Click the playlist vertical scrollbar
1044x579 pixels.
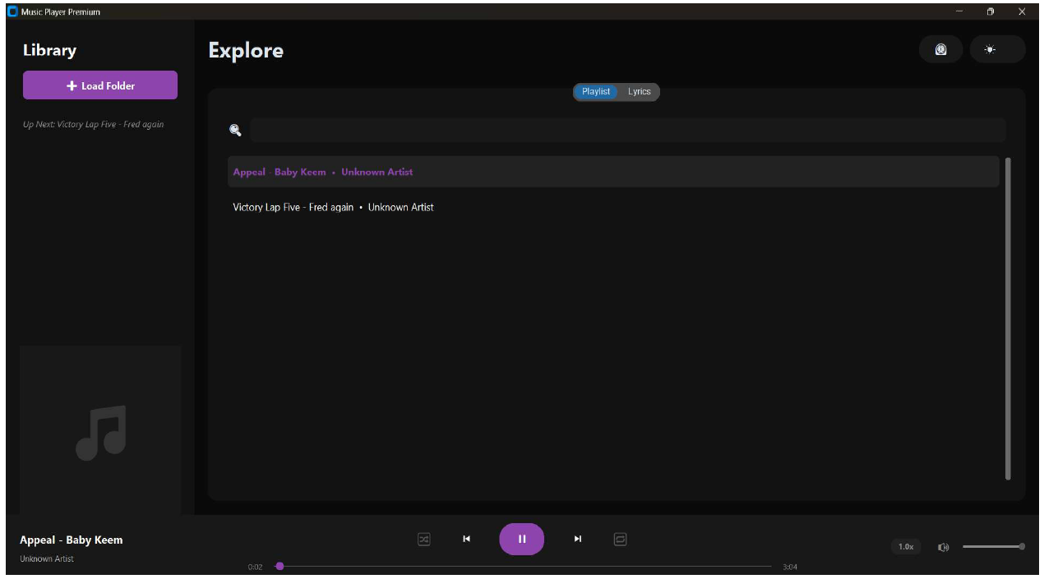point(1008,319)
